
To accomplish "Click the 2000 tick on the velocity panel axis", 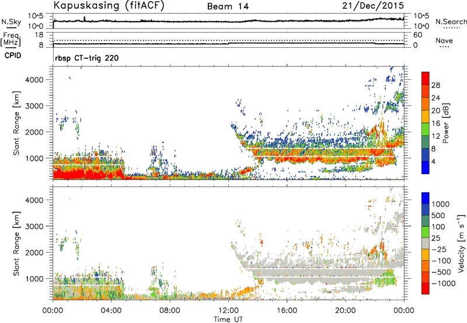I will coord(34,252).
